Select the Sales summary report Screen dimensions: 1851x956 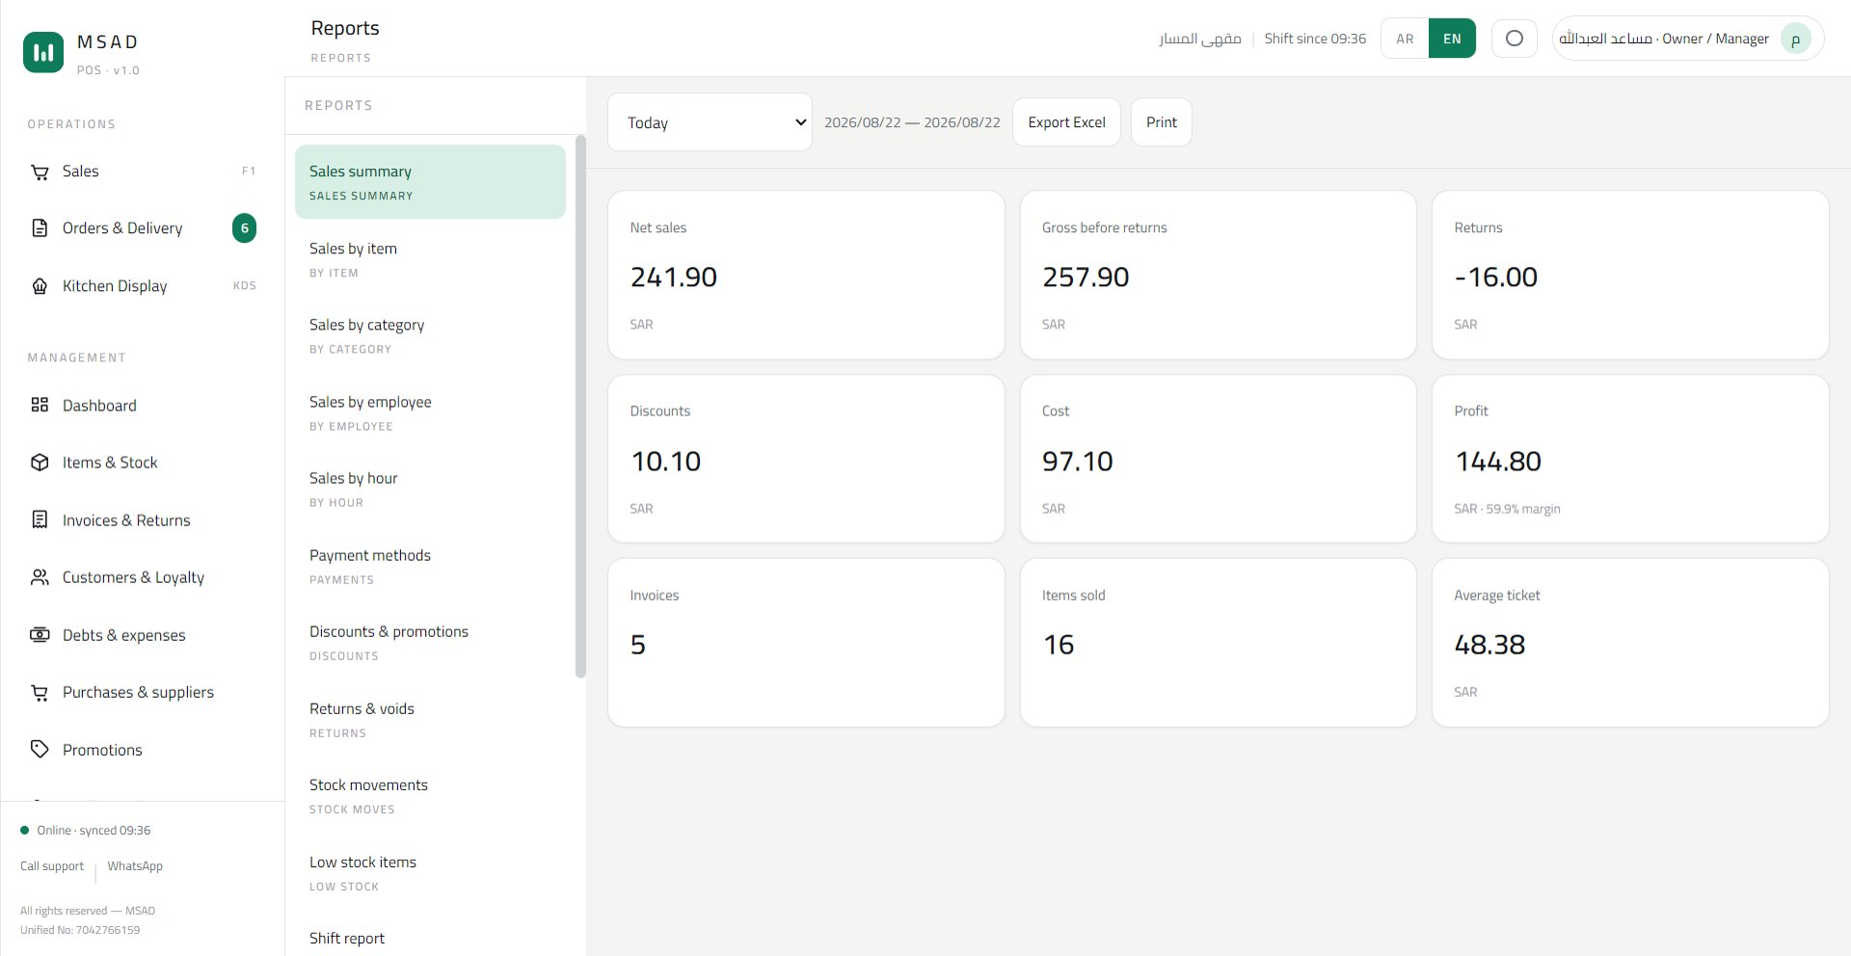[x=430, y=182]
